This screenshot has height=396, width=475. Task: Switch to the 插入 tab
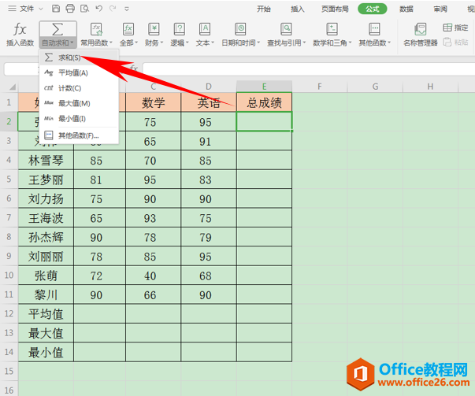tap(298, 9)
